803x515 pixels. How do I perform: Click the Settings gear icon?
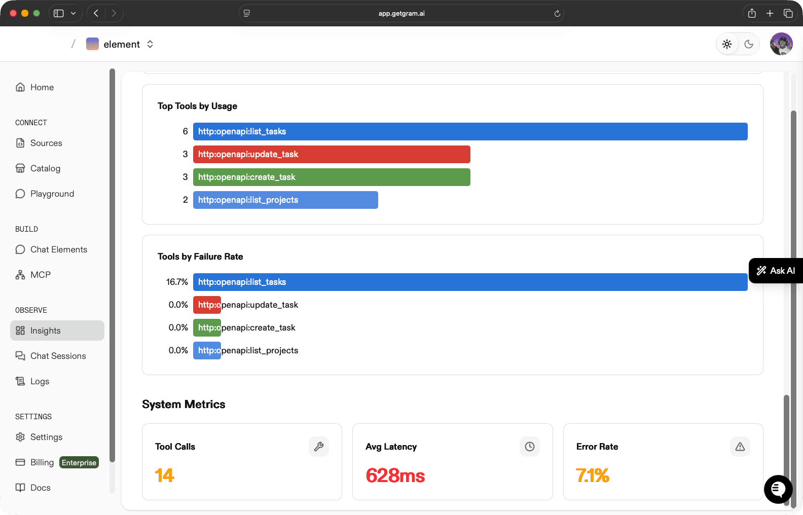click(x=20, y=437)
